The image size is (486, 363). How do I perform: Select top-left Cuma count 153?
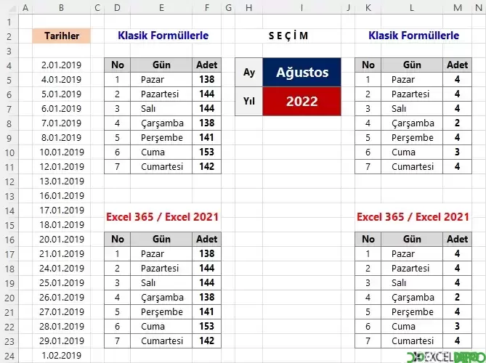[207, 152]
